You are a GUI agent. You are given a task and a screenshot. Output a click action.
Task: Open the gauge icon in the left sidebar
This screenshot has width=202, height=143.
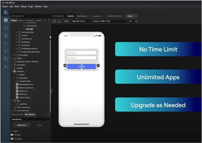click(x=5, y=43)
